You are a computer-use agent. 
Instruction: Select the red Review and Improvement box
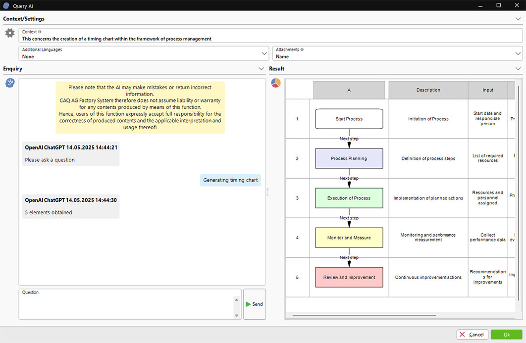349,277
